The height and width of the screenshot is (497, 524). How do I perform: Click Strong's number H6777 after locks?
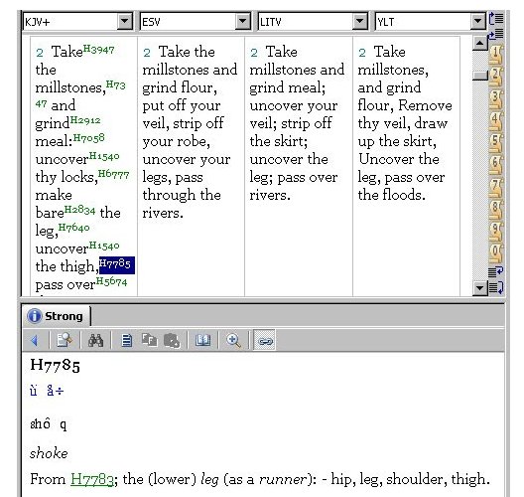coord(113,174)
